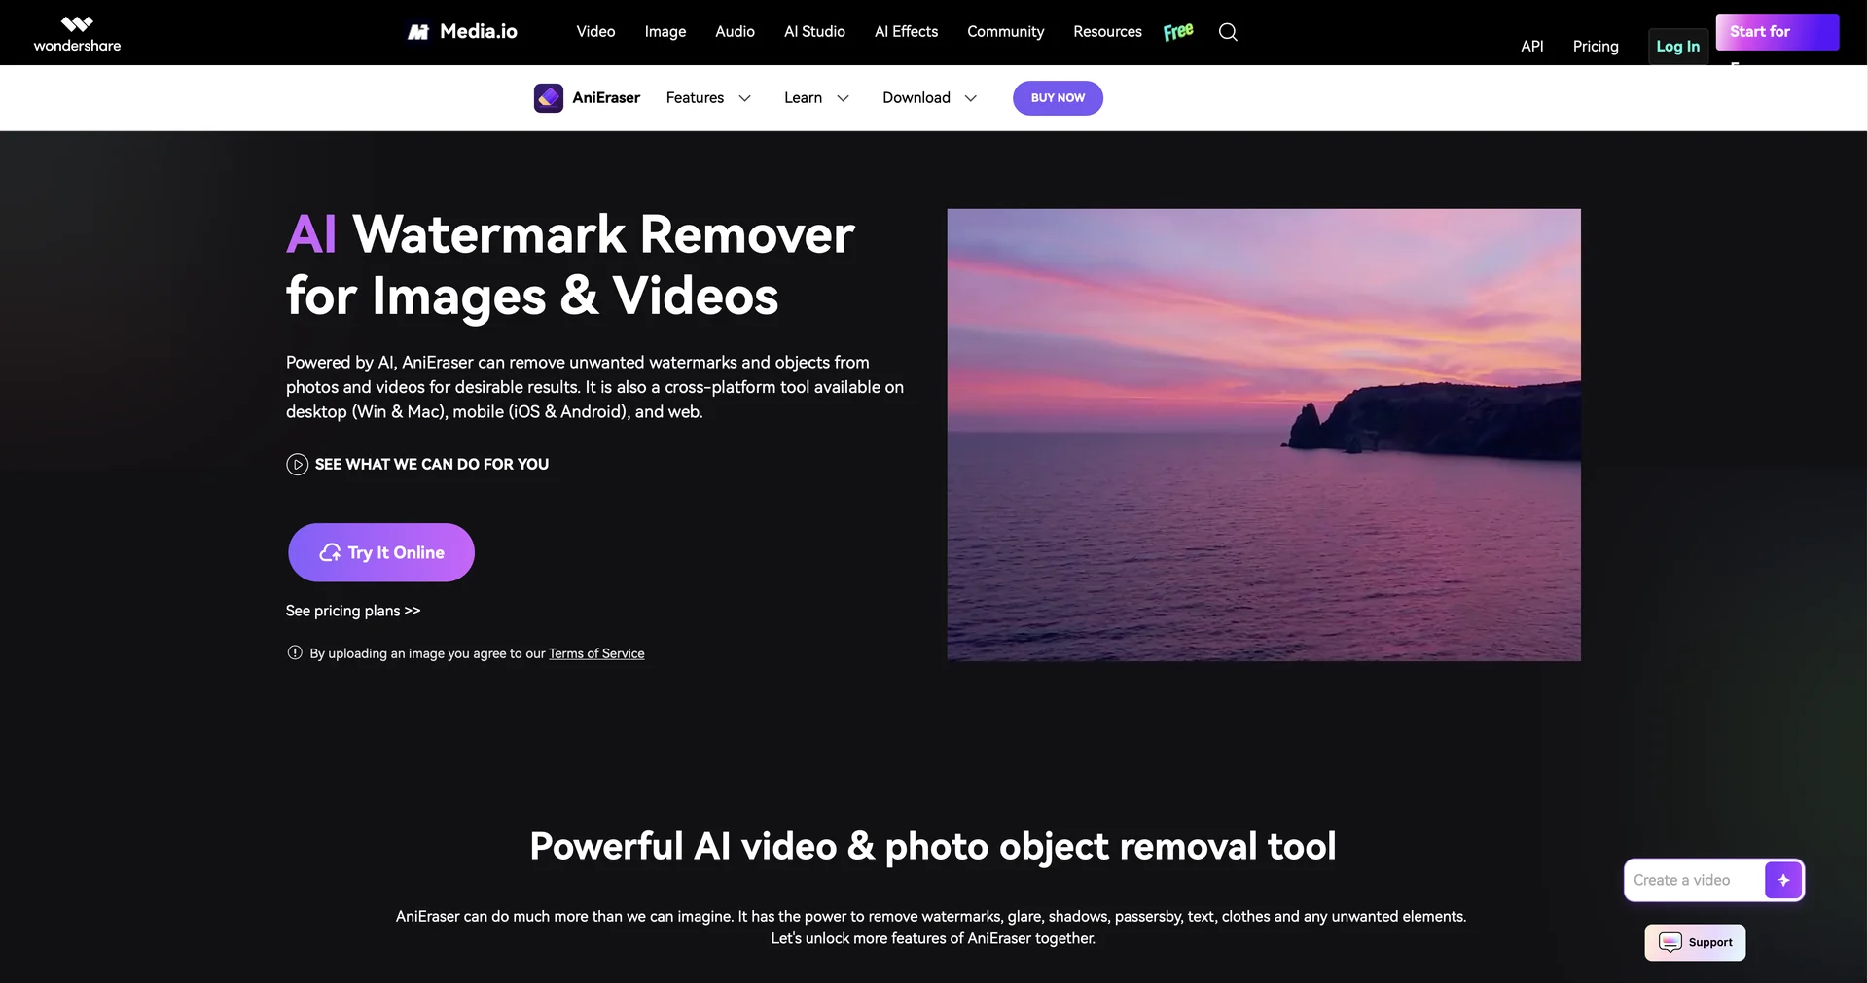1868x983 pixels.
Task: Open the Audio menu
Action: point(735,32)
